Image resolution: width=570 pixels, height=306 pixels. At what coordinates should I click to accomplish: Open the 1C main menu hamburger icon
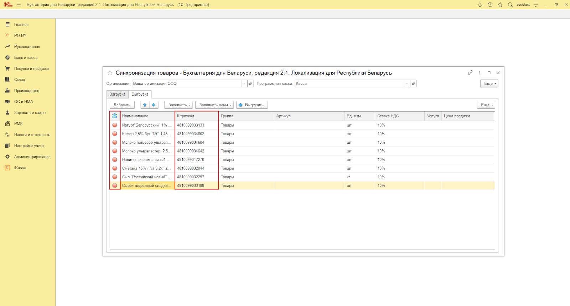tap(19, 5)
